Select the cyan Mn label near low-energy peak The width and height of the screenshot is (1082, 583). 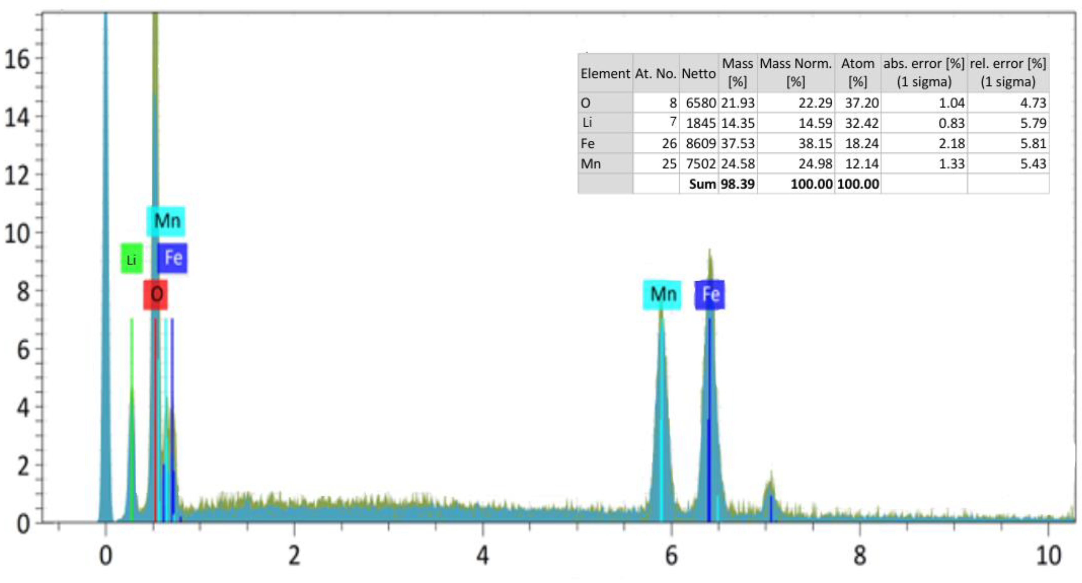[166, 221]
